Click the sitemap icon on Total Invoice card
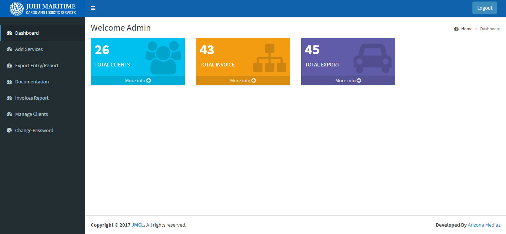 pos(269,58)
